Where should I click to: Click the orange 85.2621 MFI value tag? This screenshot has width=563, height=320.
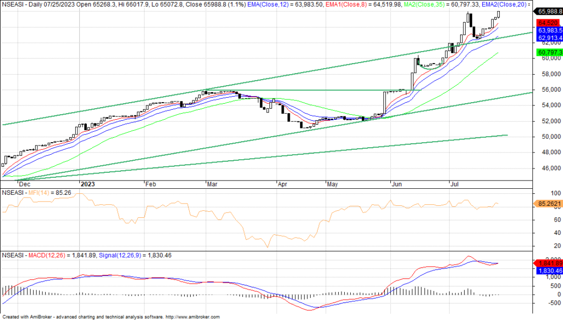pos(548,204)
